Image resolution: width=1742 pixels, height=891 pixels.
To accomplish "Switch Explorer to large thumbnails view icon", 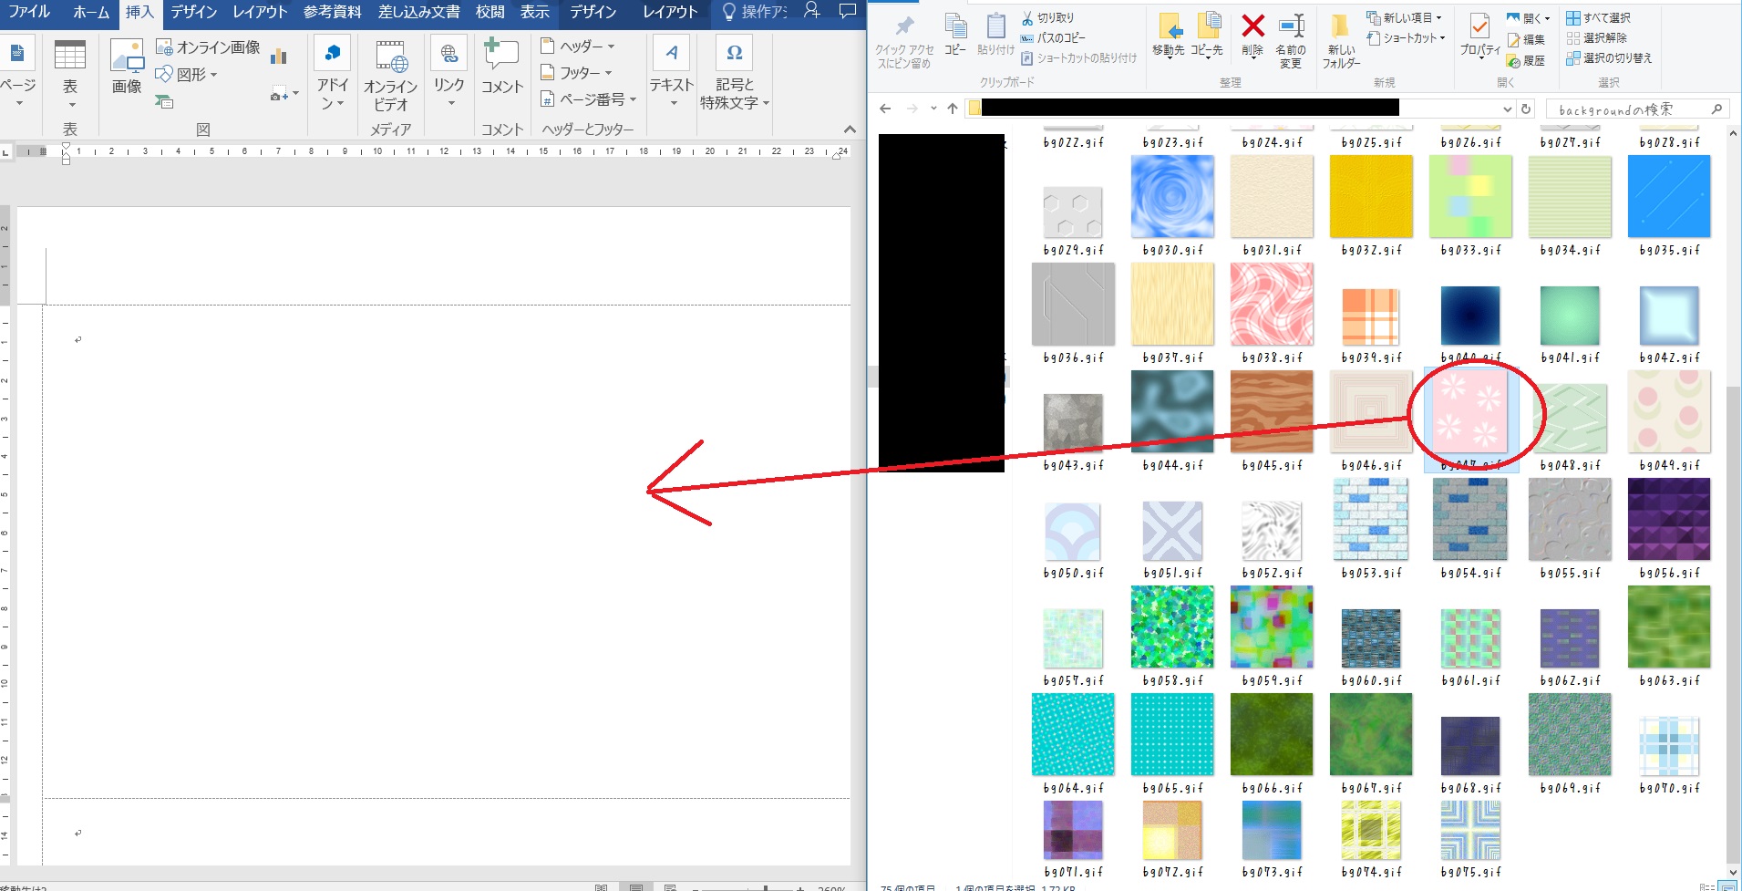I will point(1727,886).
